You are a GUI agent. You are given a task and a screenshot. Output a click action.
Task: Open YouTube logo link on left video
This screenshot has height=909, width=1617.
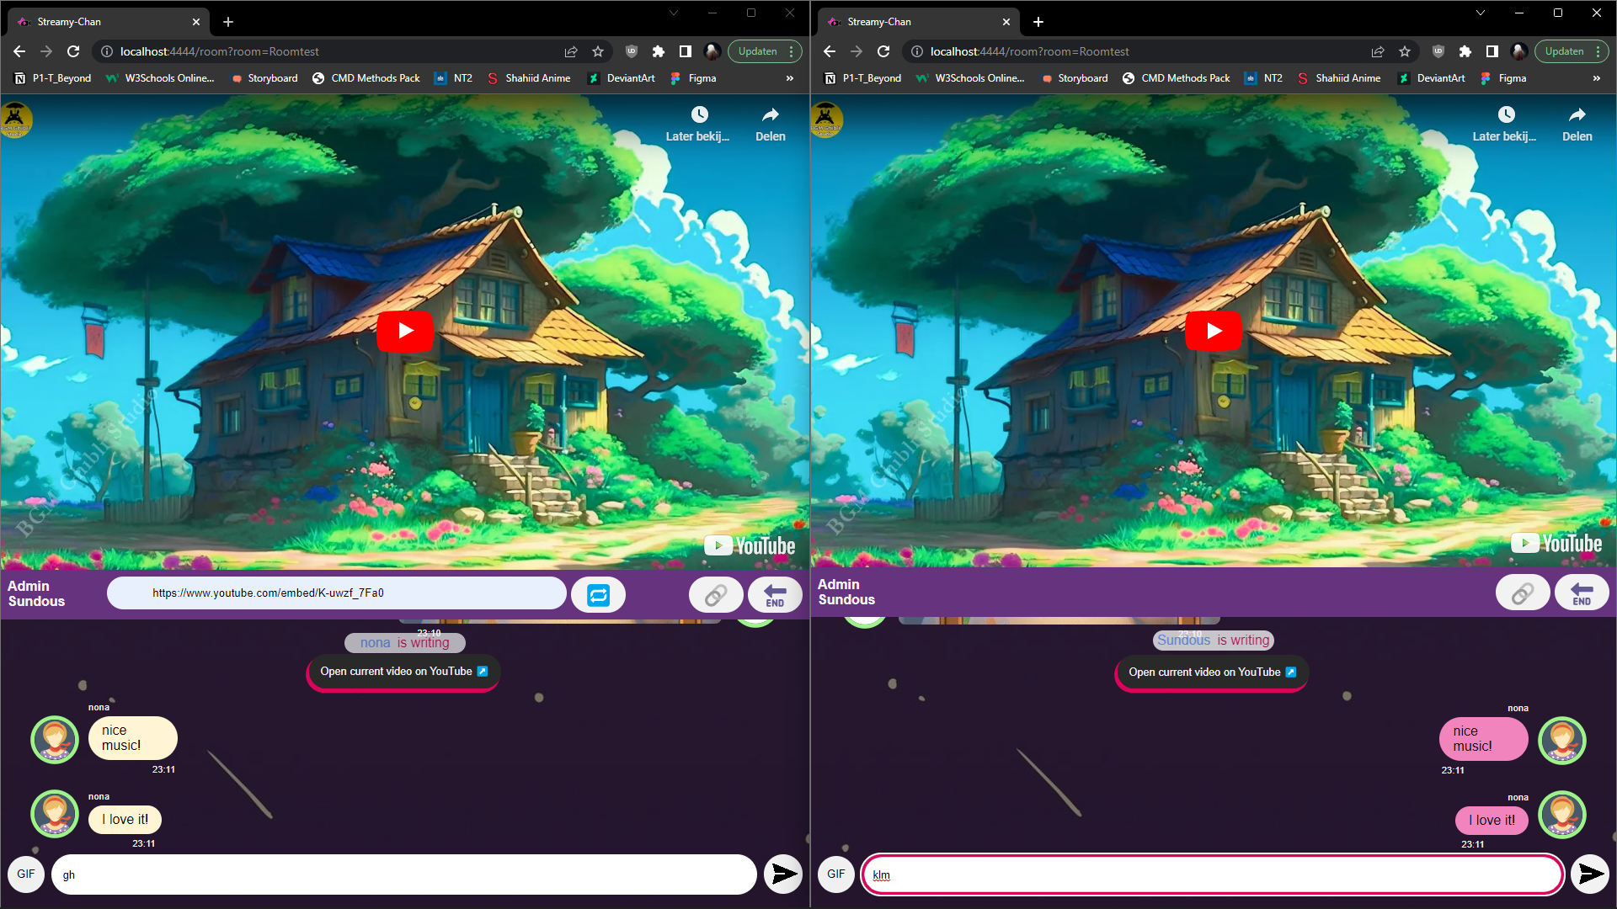point(750,546)
